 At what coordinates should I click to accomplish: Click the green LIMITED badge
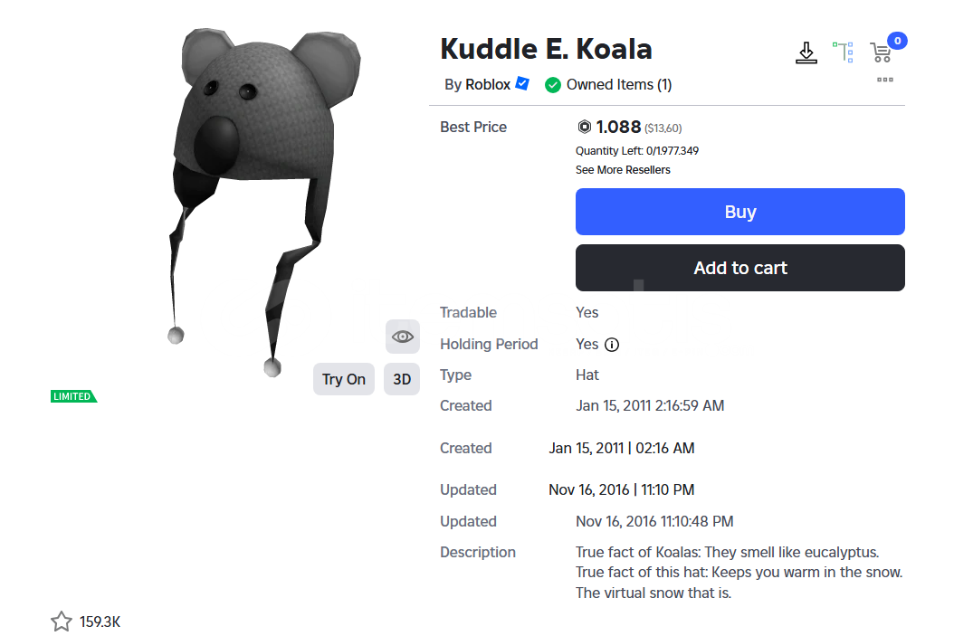pos(73,396)
